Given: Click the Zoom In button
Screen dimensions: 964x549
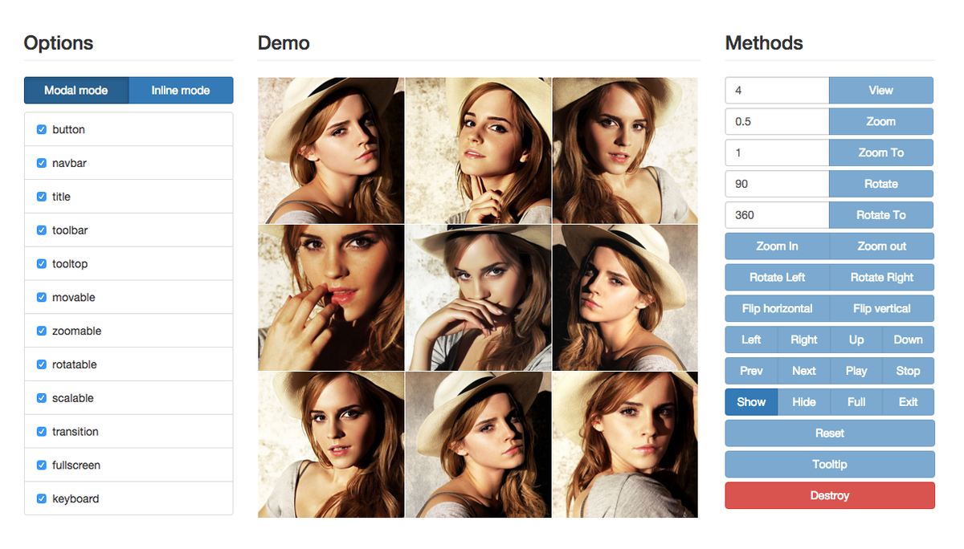Looking at the screenshot, I should click(777, 246).
